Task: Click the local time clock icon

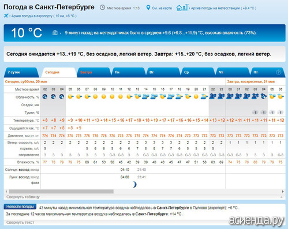Action: tap(102, 7)
